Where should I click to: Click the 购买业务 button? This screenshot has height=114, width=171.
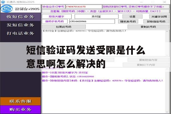(x=21, y=109)
